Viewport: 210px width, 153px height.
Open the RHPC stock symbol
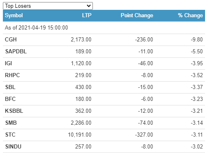pyautogui.click(x=12, y=75)
